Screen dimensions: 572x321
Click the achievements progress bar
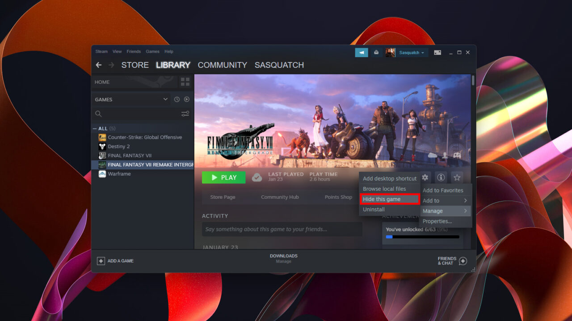(422, 237)
